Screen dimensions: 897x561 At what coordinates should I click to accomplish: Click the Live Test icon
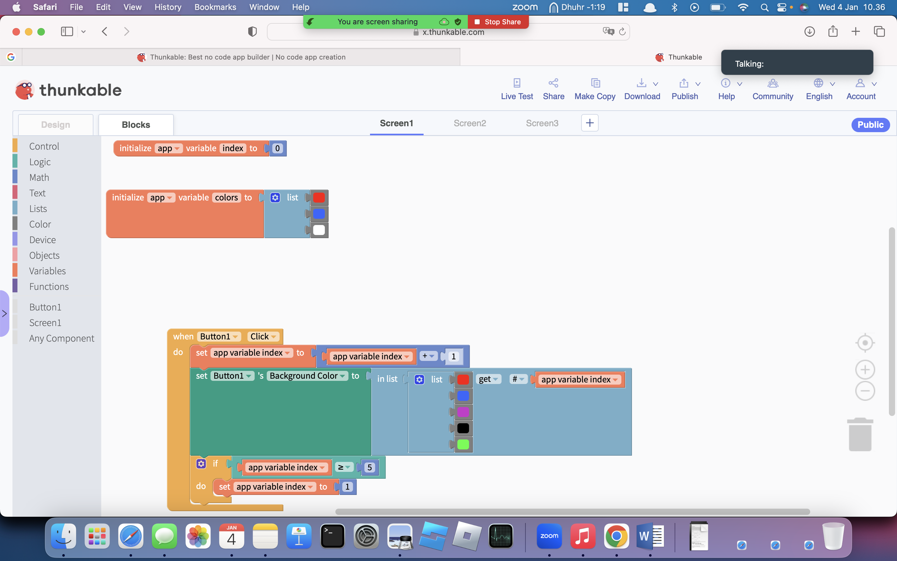pos(517,83)
